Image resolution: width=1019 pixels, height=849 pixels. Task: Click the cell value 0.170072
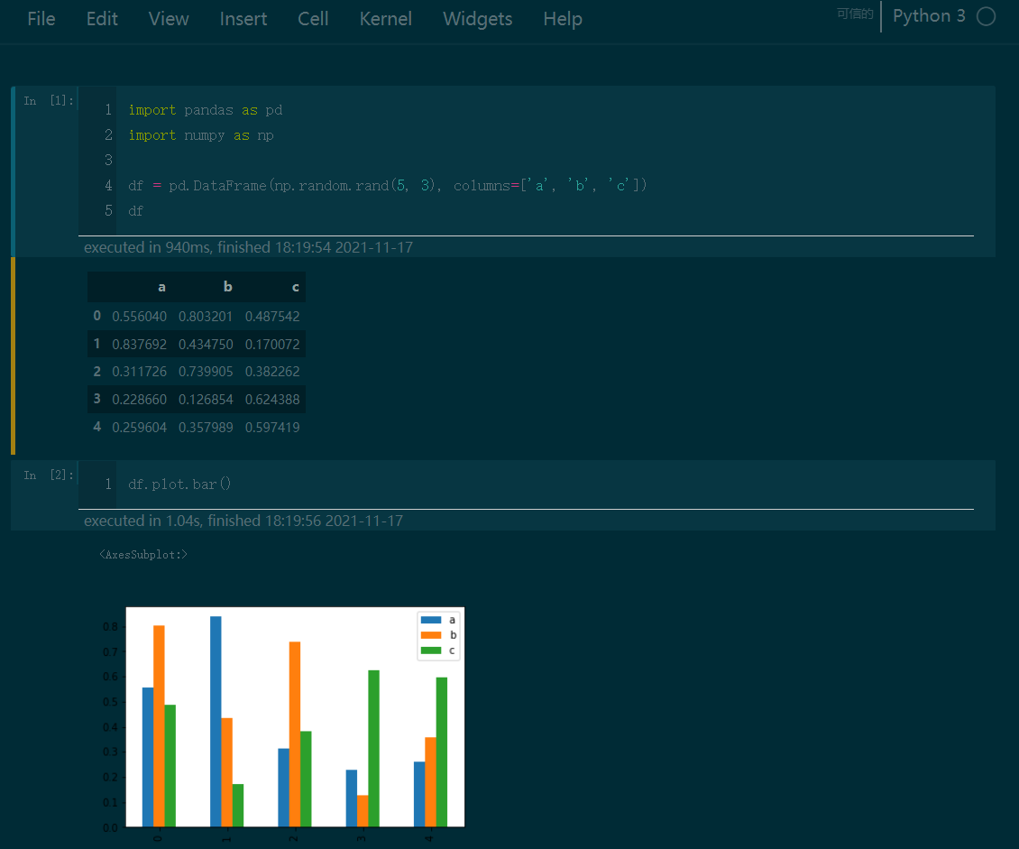coord(272,345)
